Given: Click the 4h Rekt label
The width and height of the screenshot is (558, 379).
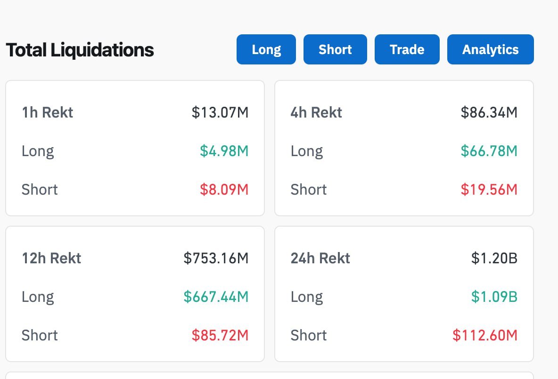Looking at the screenshot, I should (316, 112).
